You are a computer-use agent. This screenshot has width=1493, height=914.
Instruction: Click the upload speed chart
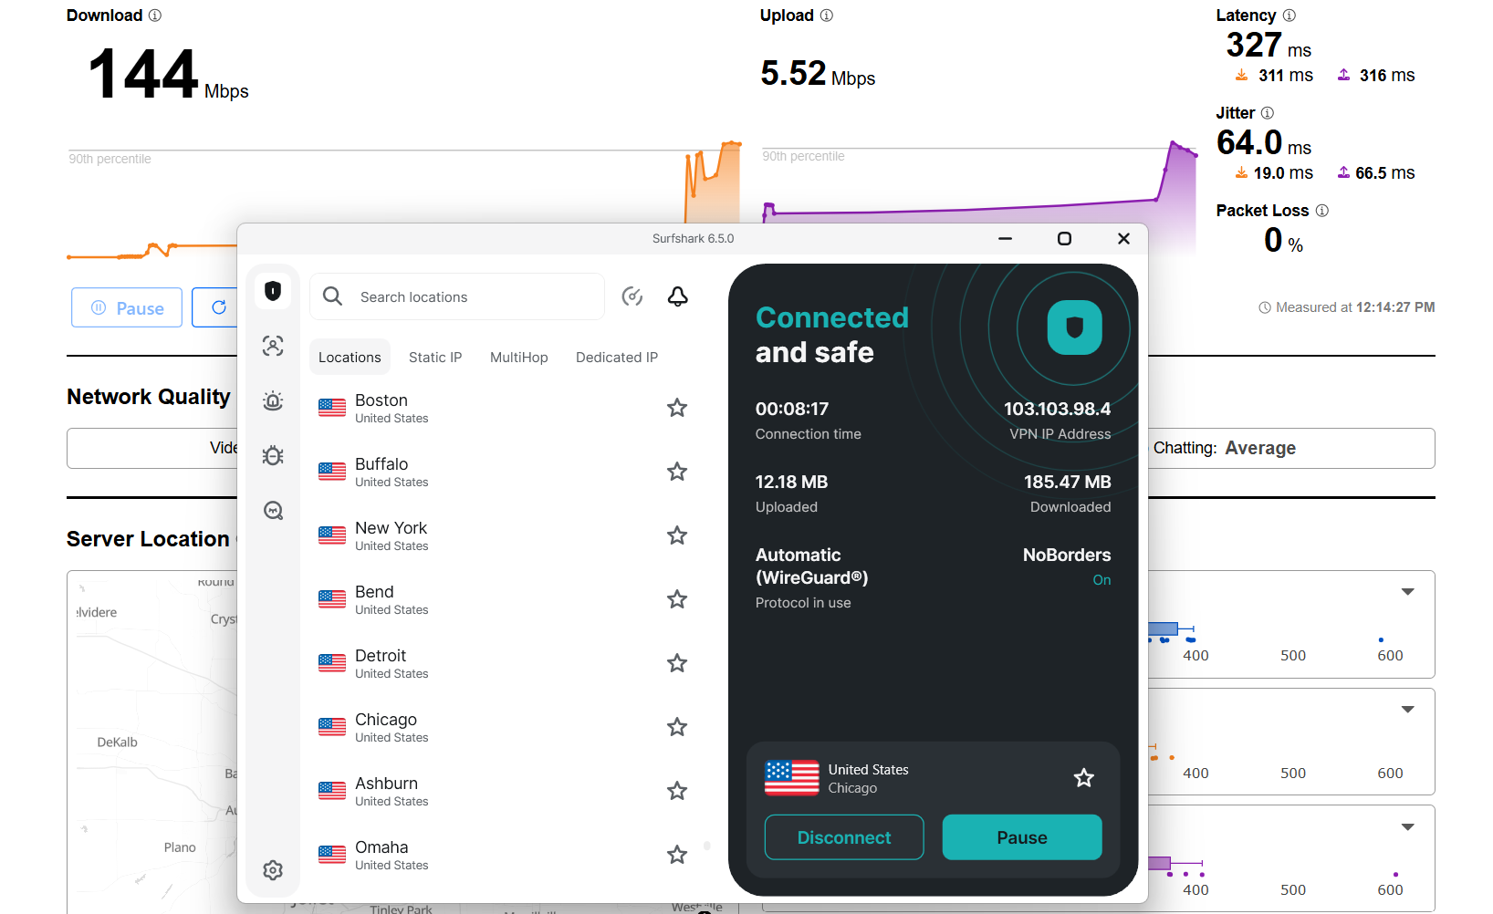[x=978, y=181]
